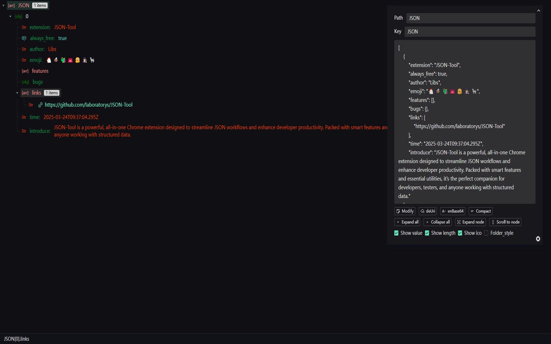Click the obj type icon of bugs
The height and width of the screenshot is (344, 551).
click(25, 82)
